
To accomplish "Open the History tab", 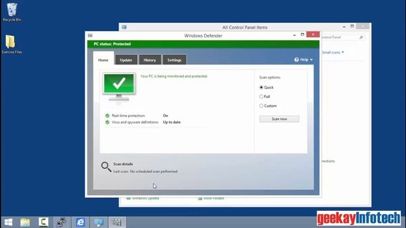I will pyautogui.click(x=150, y=60).
